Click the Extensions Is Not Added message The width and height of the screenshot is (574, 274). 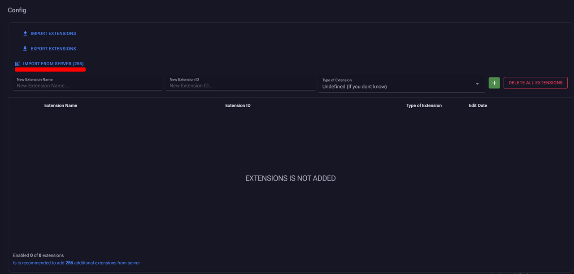(290, 178)
